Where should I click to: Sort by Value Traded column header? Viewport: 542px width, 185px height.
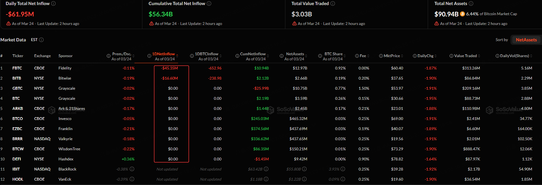click(x=465, y=56)
